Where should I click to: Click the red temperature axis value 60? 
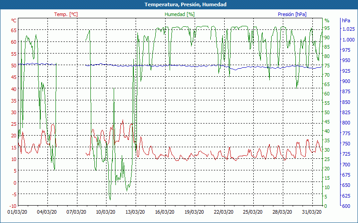click(14, 42)
